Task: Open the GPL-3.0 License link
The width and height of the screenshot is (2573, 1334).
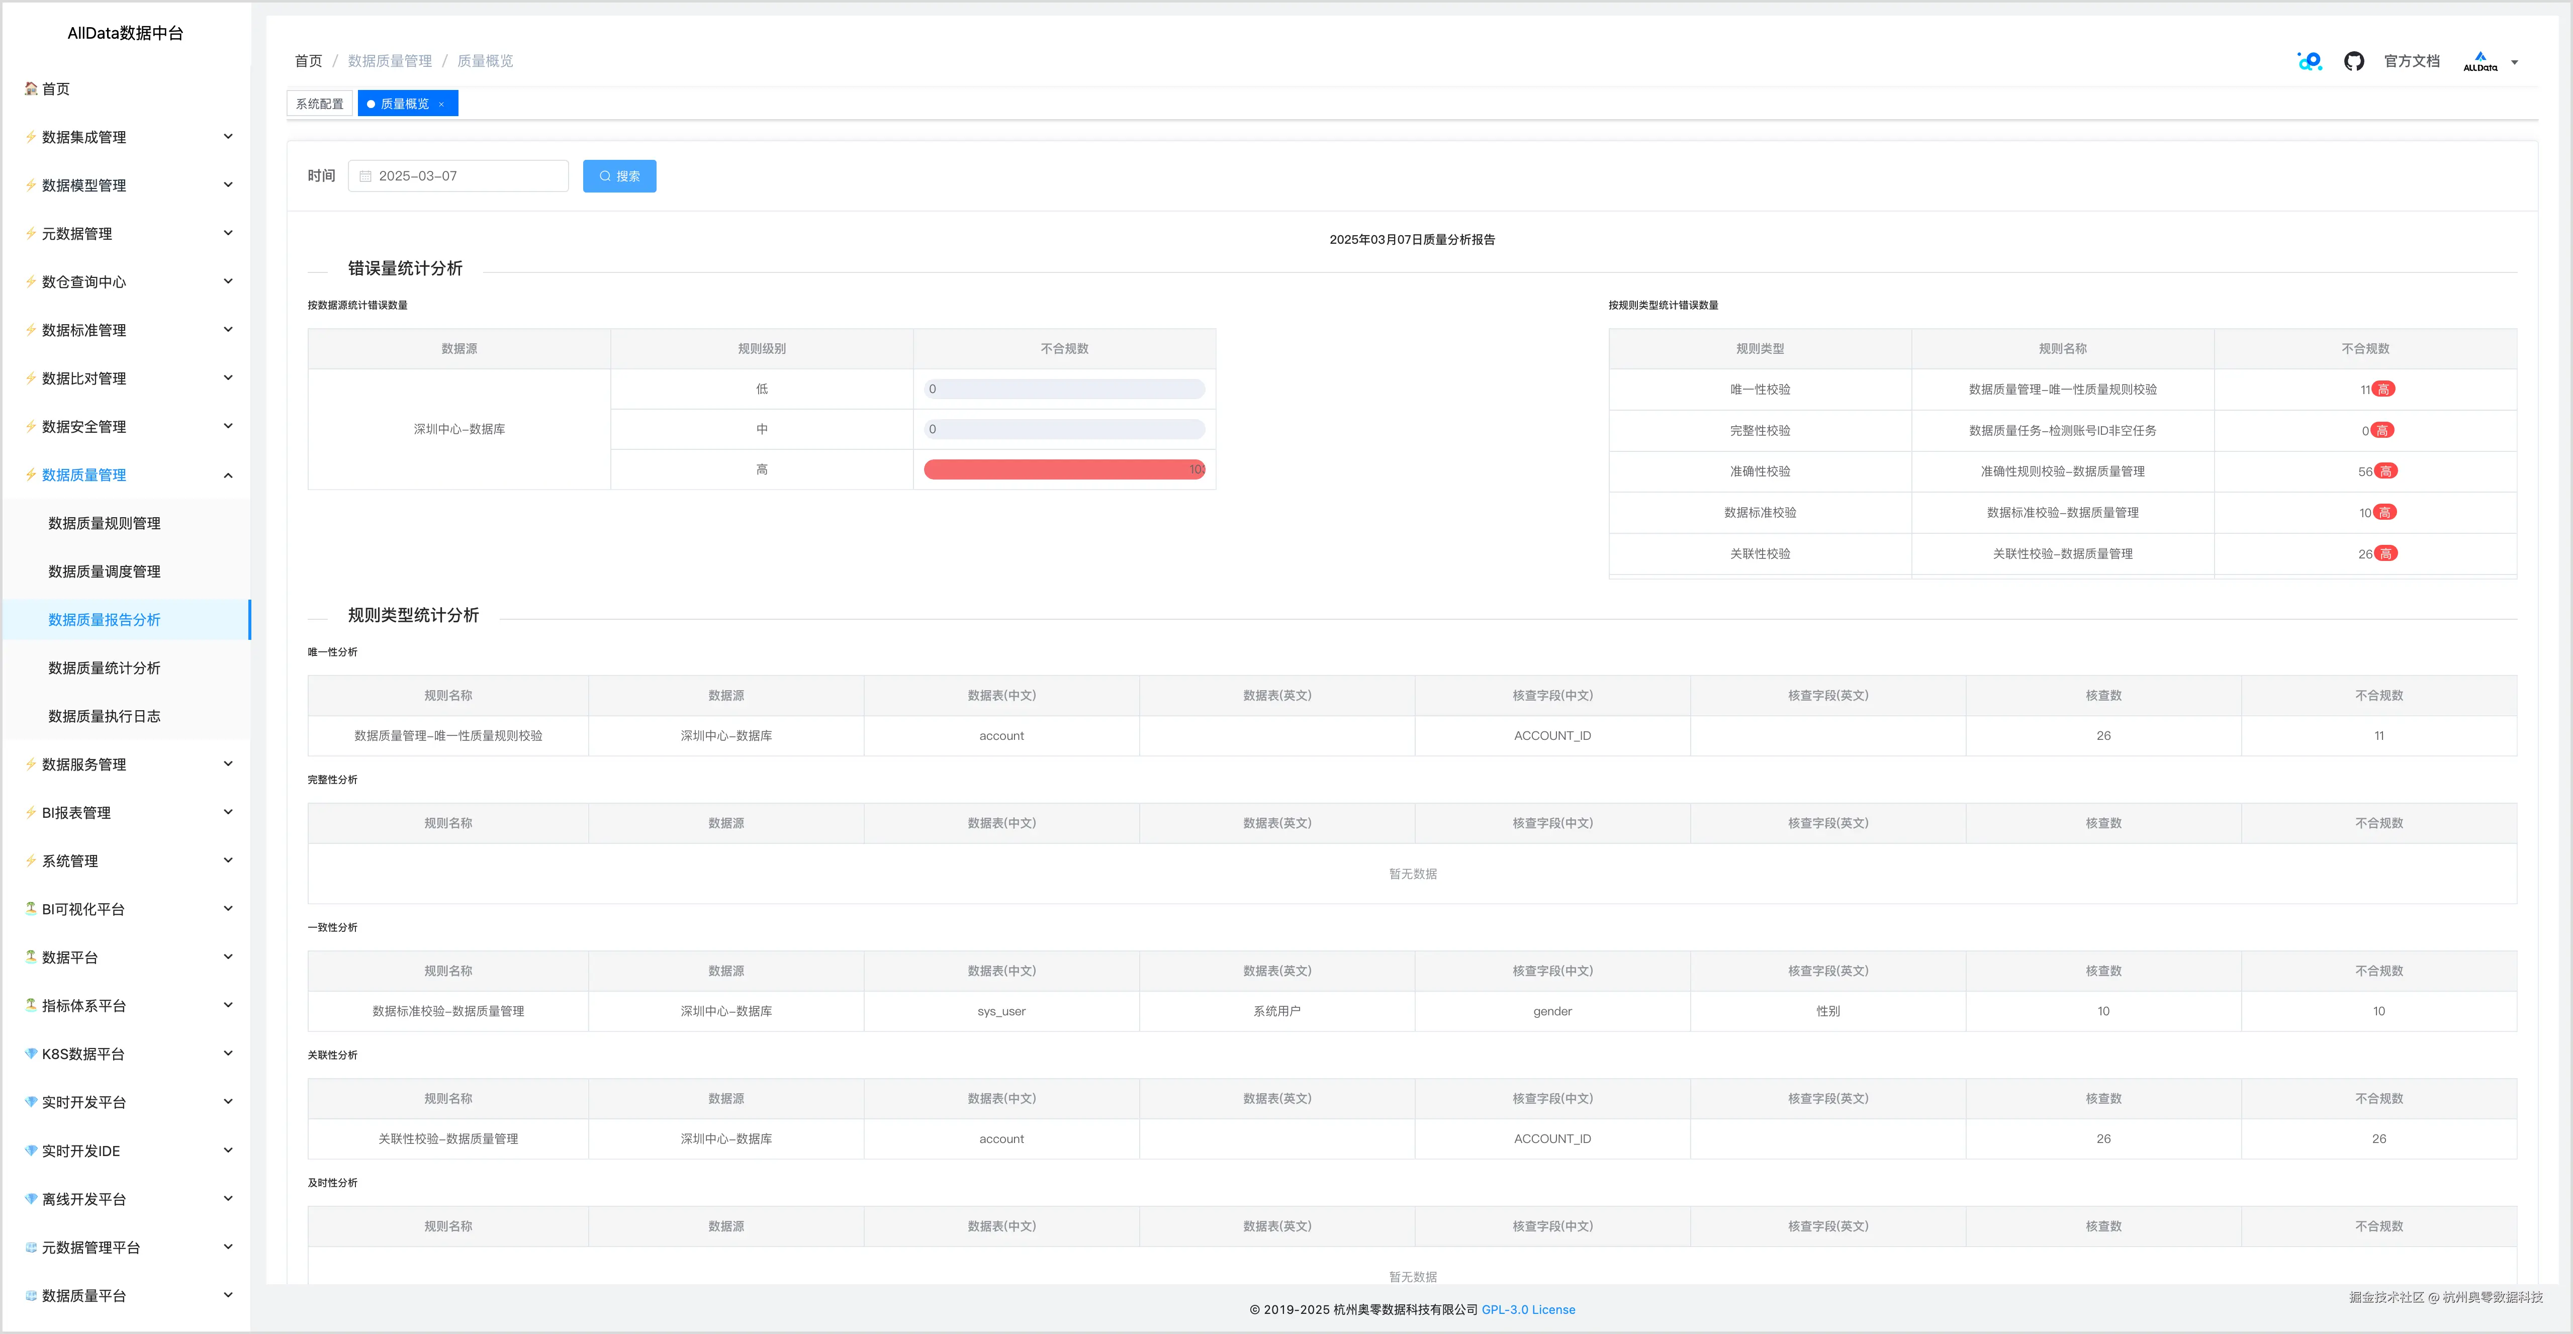Action: click(x=1527, y=1309)
